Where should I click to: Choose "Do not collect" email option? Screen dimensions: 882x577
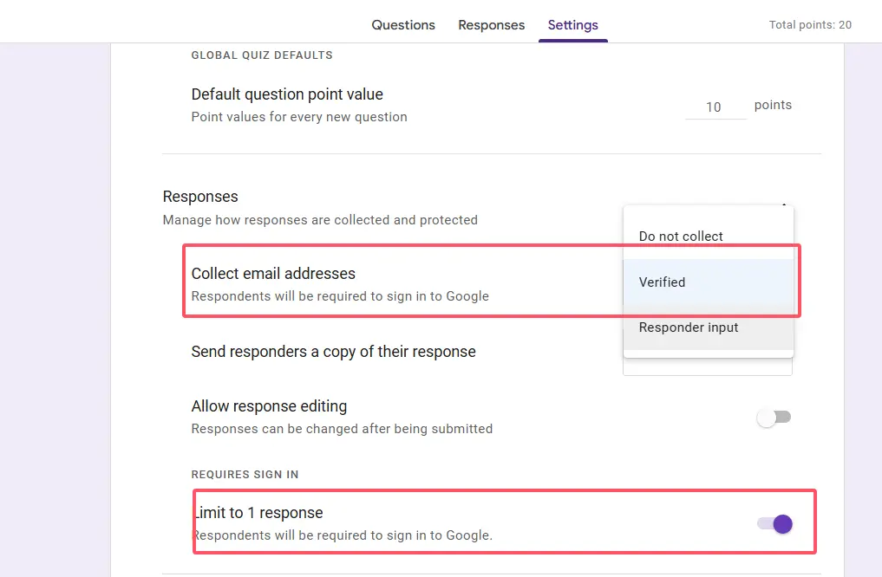(x=681, y=236)
